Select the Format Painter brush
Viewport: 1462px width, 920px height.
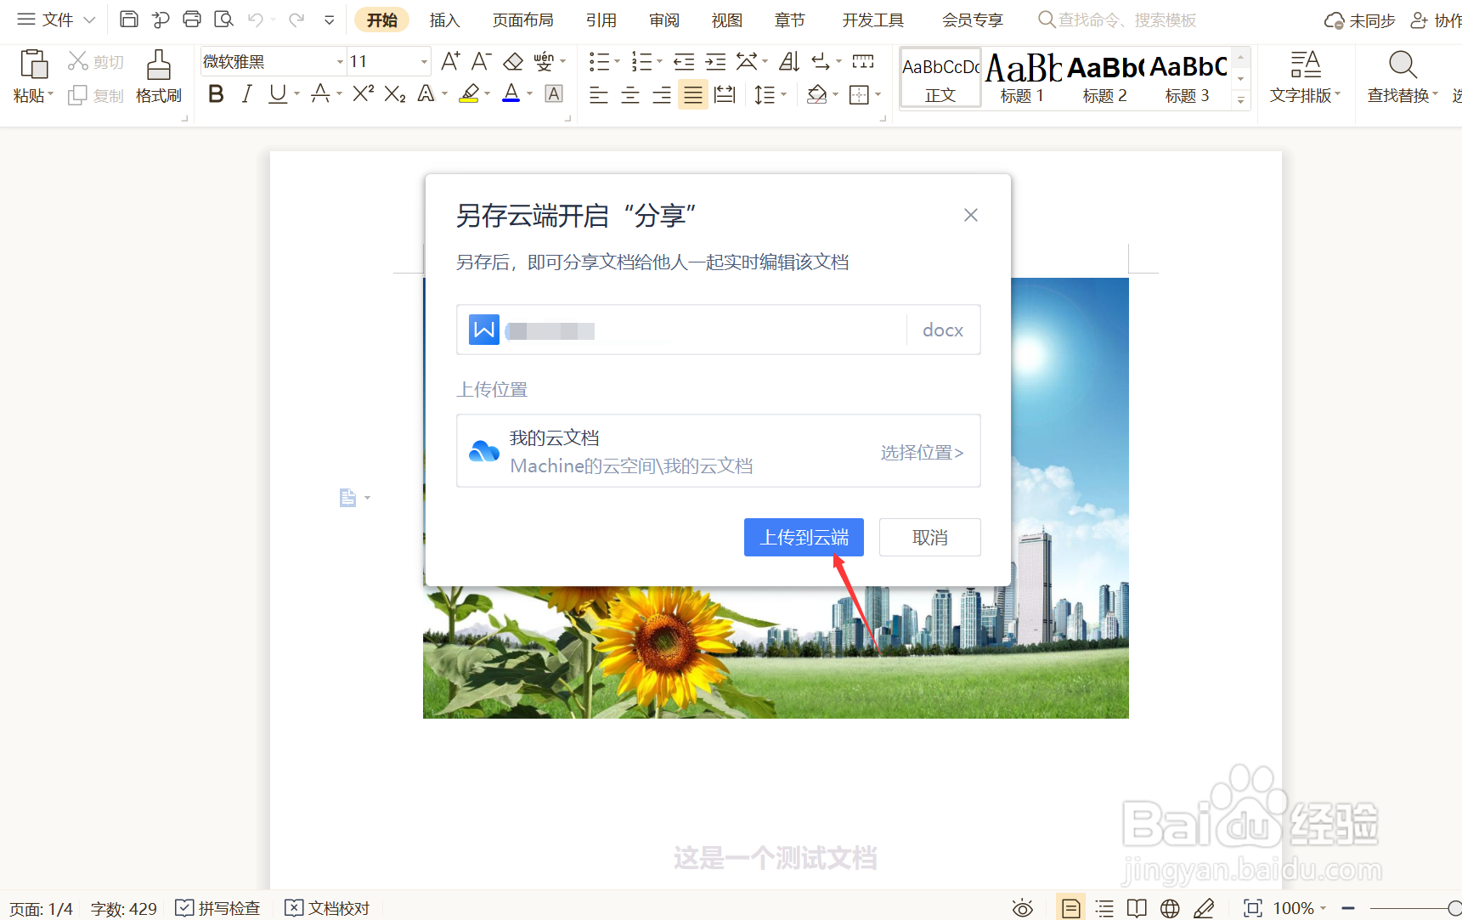(159, 64)
